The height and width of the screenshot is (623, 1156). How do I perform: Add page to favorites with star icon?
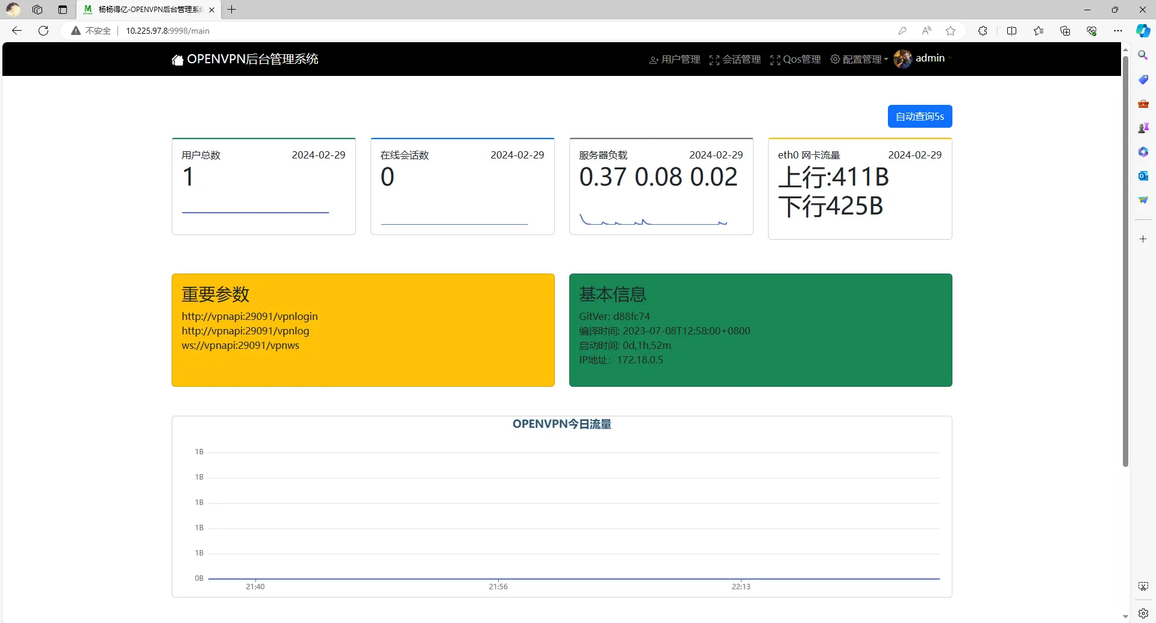point(951,31)
